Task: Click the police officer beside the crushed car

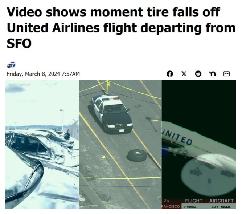Action: tap(67, 134)
